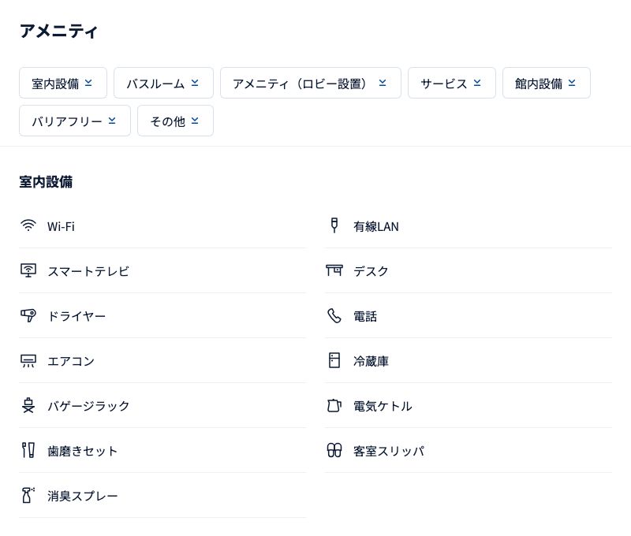
Task: Click the 客室スリッパ label
Action: tap(389, 451)
